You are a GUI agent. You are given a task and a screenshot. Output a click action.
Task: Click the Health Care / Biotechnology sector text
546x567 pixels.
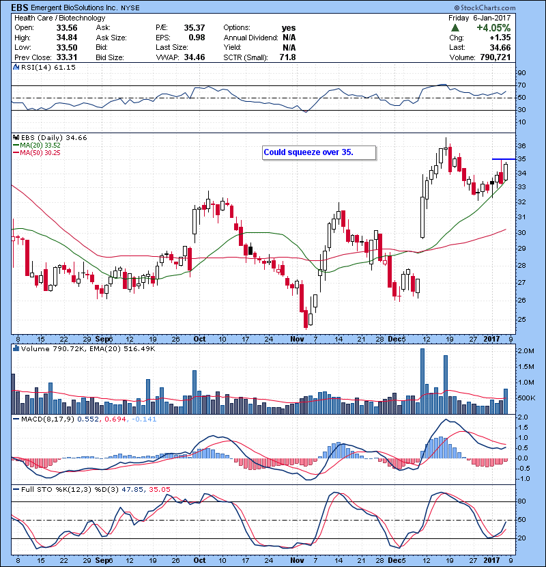click(59, 18)
